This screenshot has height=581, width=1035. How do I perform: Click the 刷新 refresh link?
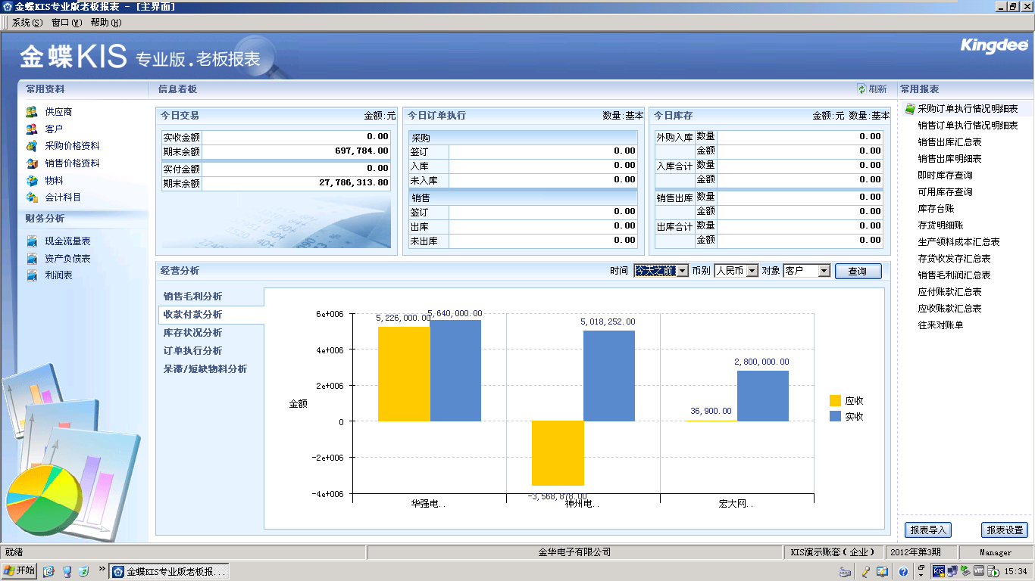pos(877,89)
